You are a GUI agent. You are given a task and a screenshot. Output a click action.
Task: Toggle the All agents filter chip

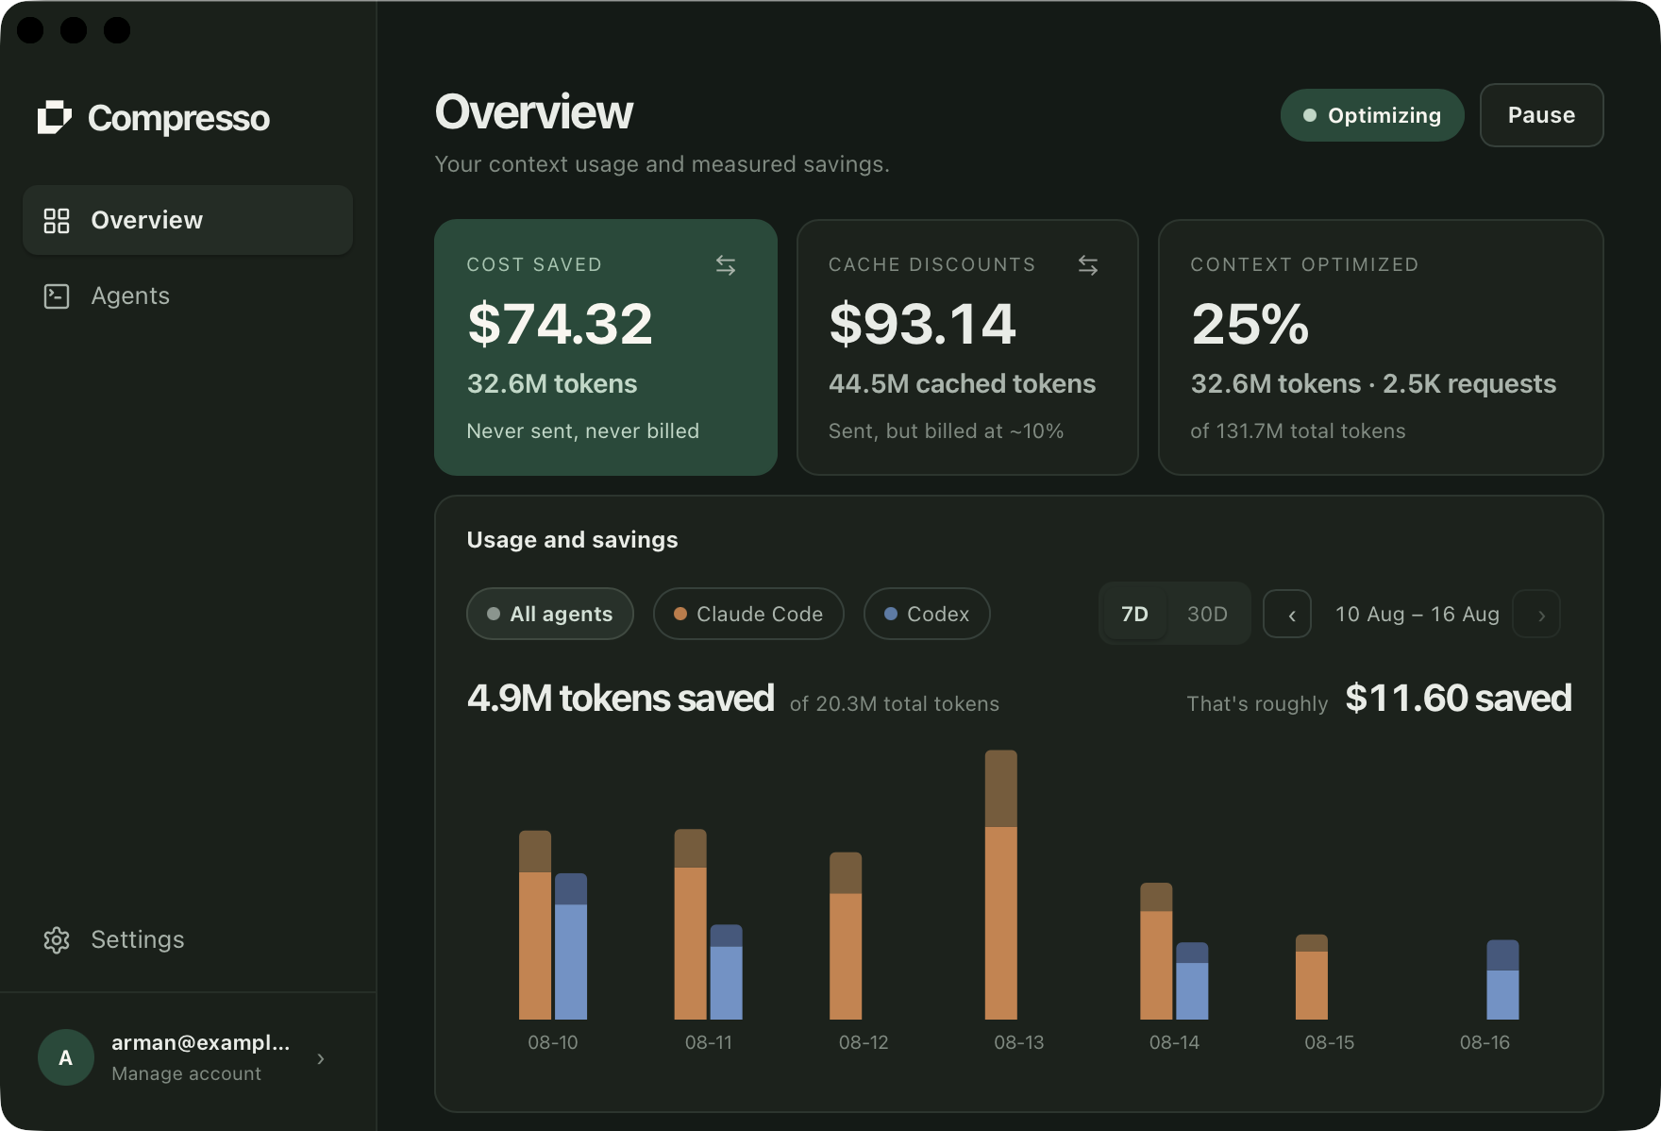tap(550, 614)
